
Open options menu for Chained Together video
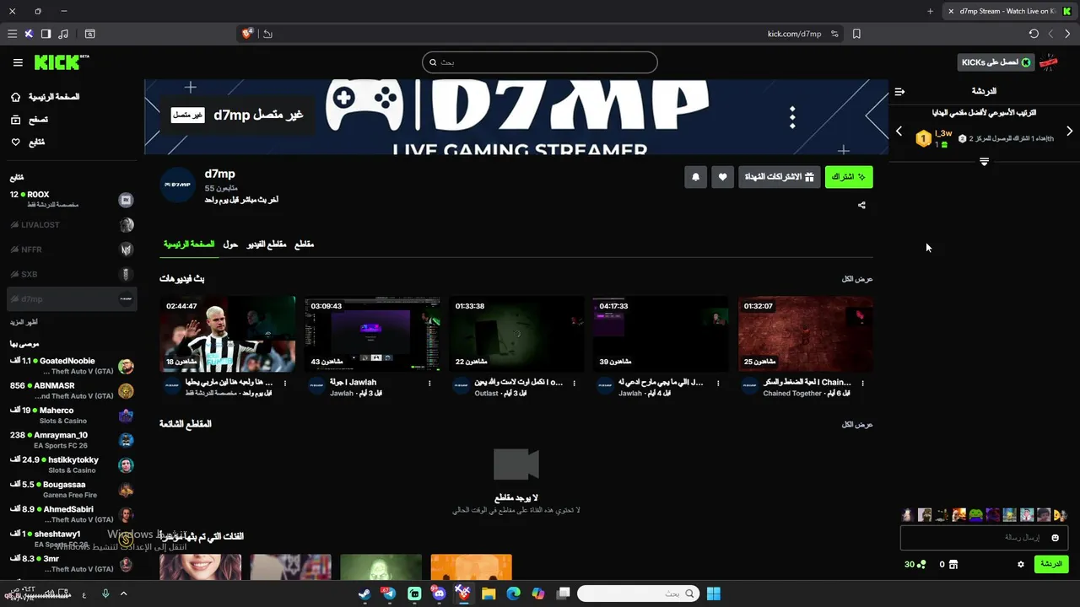click(862, 383)
